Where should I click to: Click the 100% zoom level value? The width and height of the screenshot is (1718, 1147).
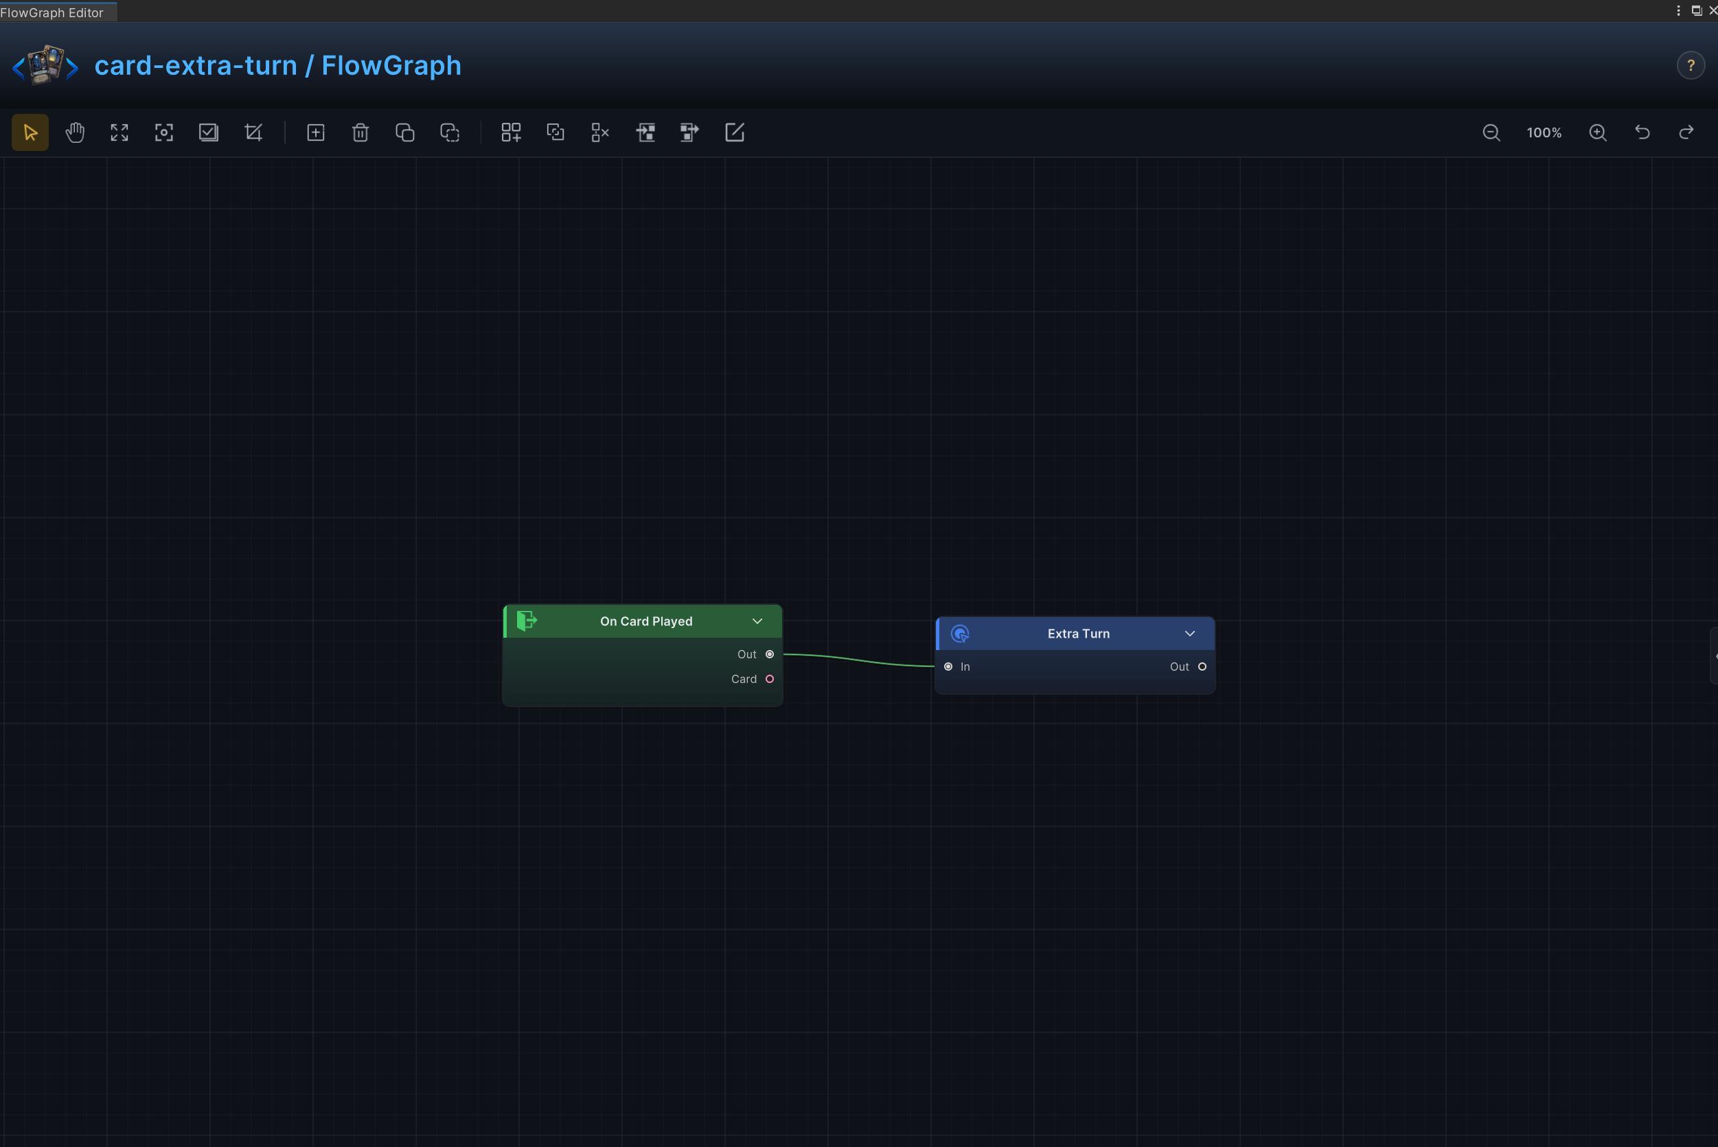1544,133
